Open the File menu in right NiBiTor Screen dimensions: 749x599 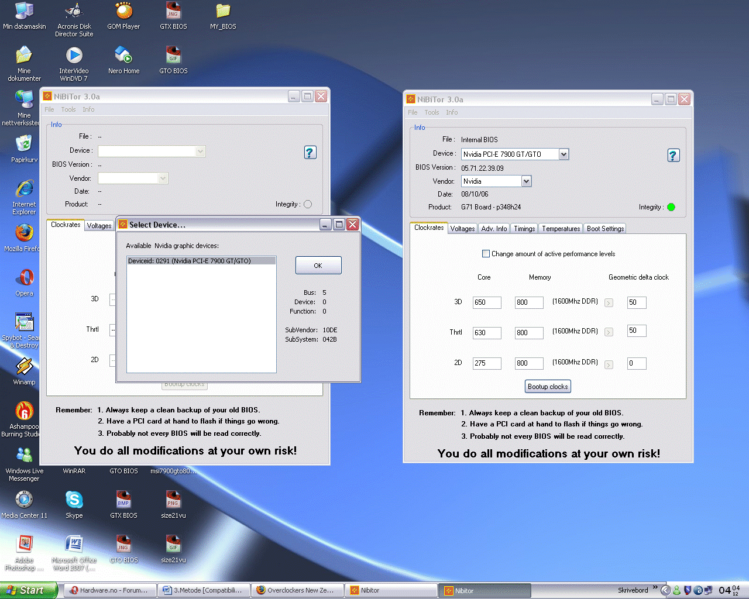click(x=413, y=112)
